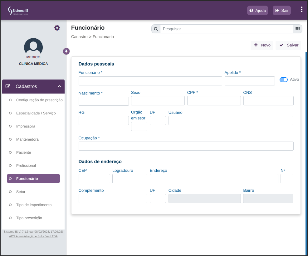This screenshot has height=256, width=308.
Task: Open grid view icon beside search
Action: (x=298, y=29)
